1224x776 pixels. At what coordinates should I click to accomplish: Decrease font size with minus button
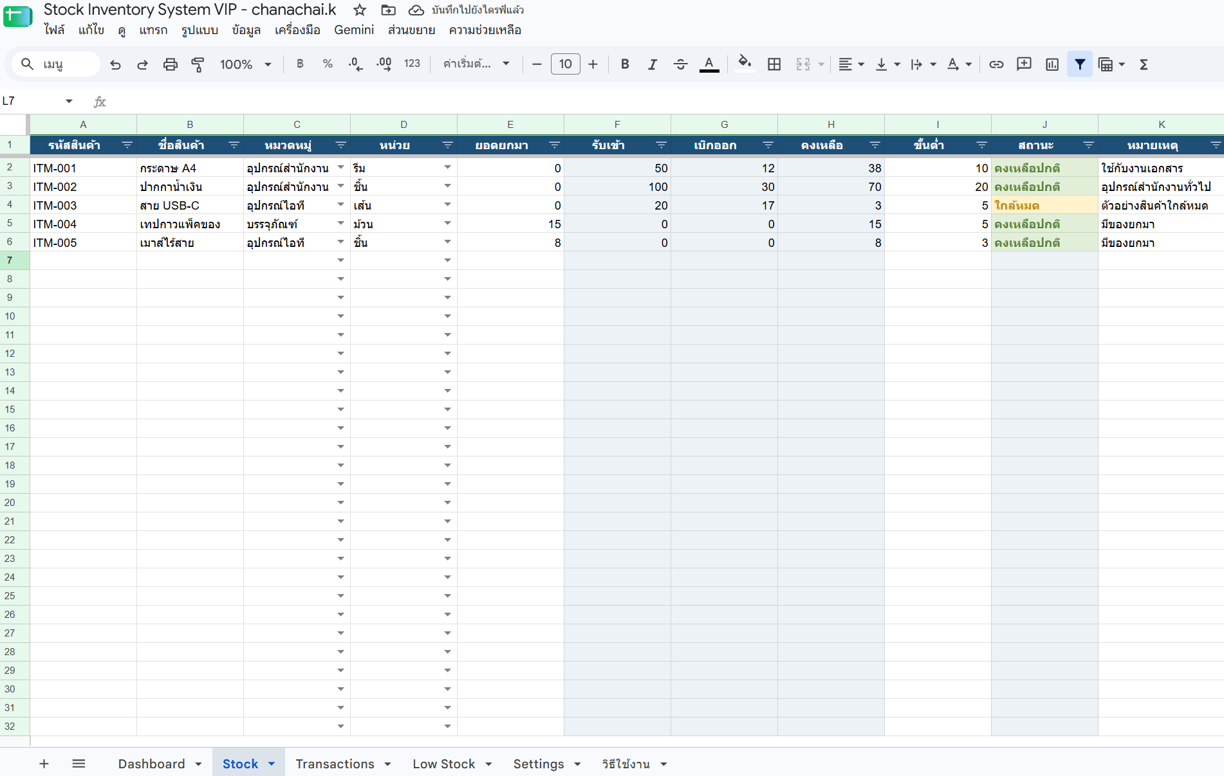point(537,64)
